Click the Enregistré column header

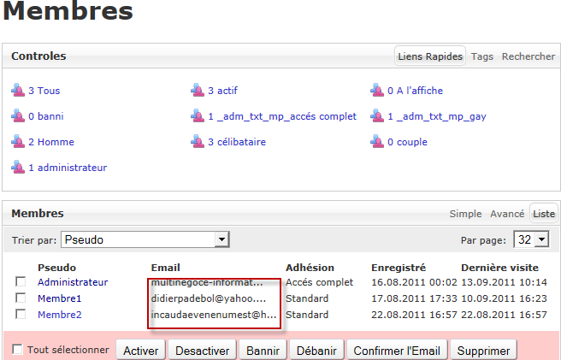399,268
